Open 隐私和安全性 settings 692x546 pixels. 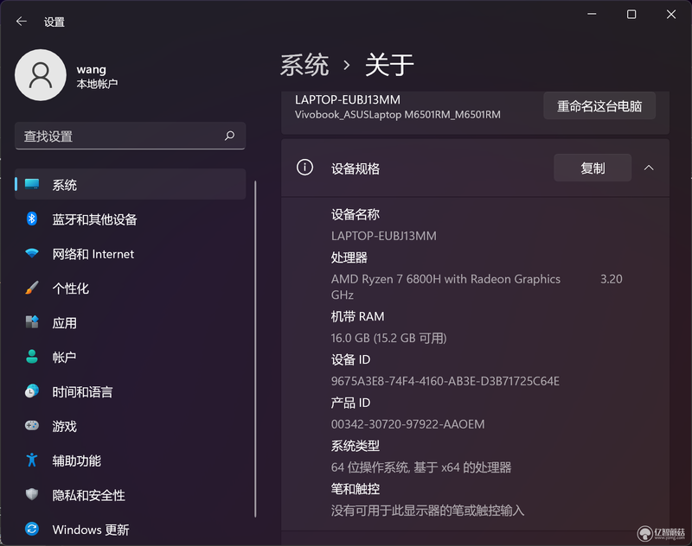(x=131, y=495)
